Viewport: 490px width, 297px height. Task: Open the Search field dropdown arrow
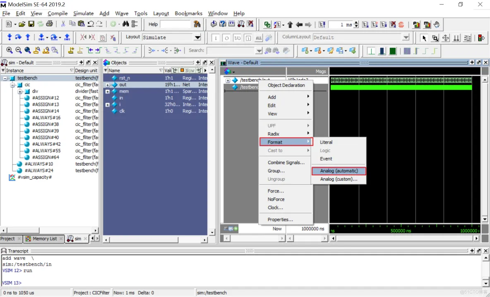tap(259, 50)
